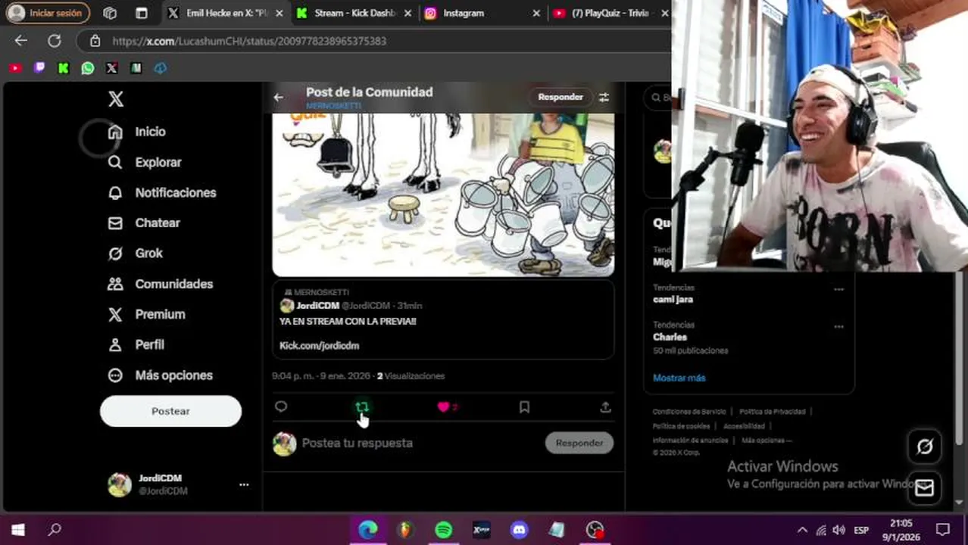Open Comunidades in the sidebar
This screenshot has height=545, width=968.
[161, 284]
